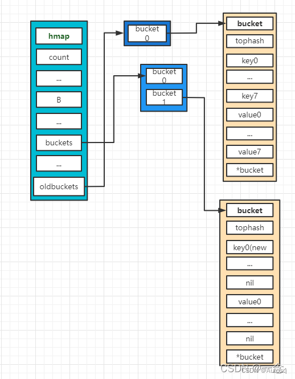Click bold bucket header above key7 struct
Image resolution: width=295 pixels, height=379 pixels.
click(x=250, y=23)
